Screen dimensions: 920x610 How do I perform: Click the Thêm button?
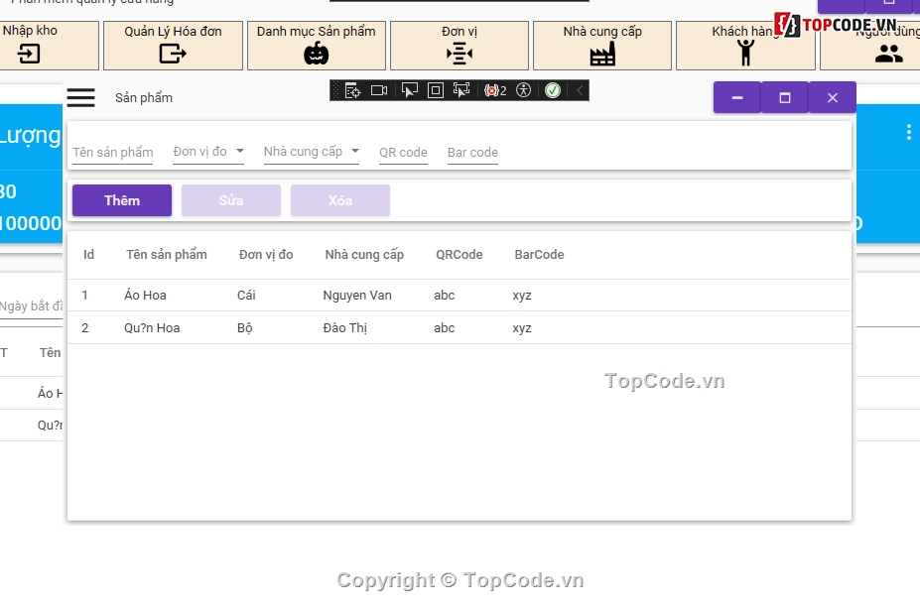(x=122, y=200)
